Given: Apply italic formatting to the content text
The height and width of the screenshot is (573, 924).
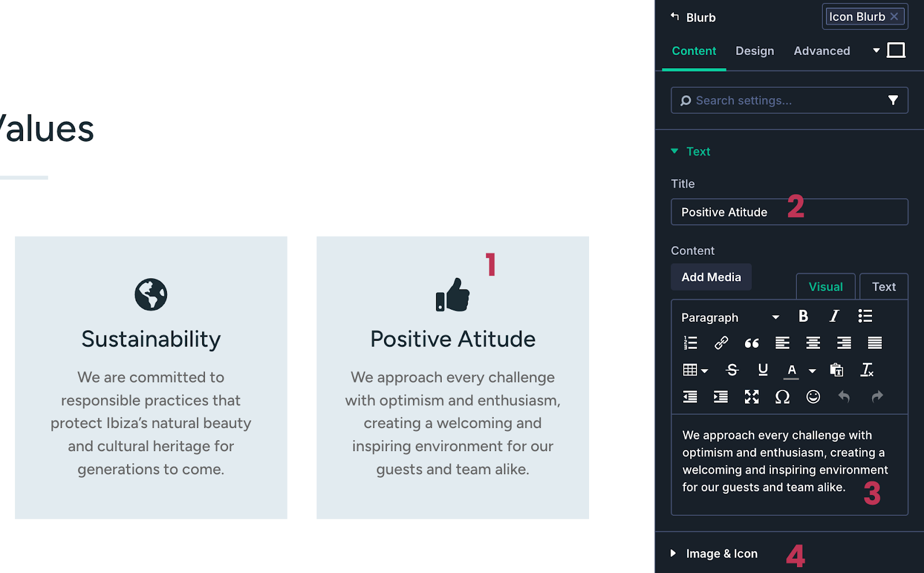Looking at the screenshot, I should click(x=834, y=317).
